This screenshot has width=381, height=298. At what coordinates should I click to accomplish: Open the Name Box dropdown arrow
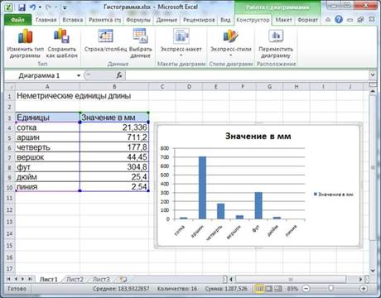[79, 75]
